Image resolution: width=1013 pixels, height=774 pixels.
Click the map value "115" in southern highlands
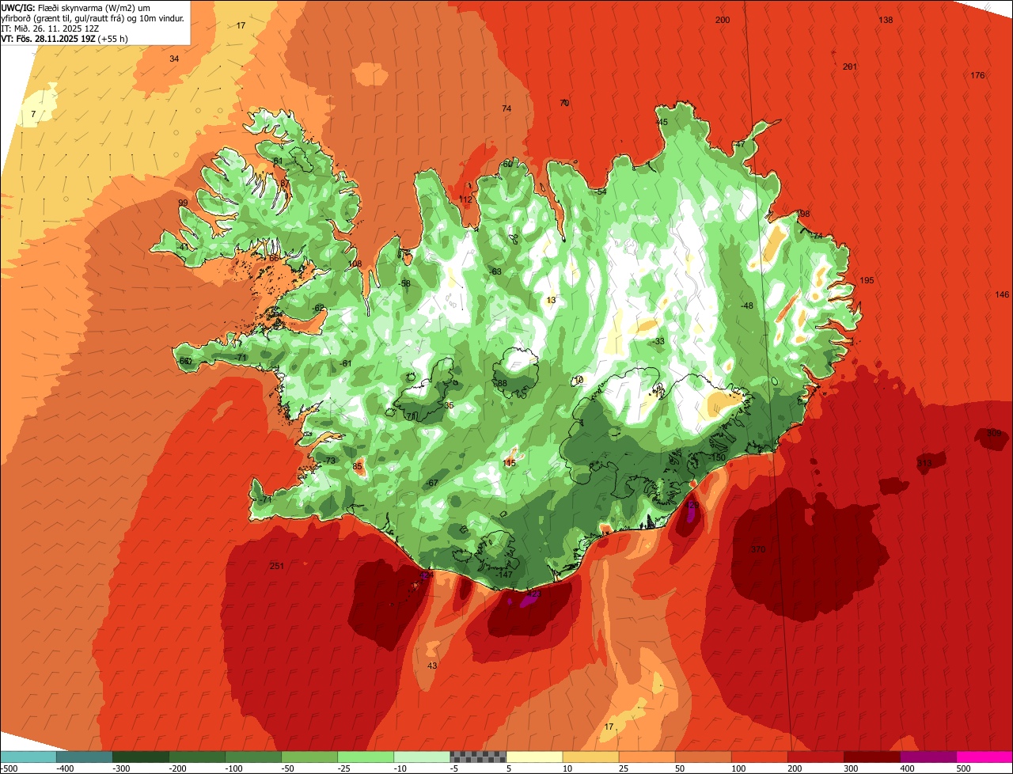[509, 463]
